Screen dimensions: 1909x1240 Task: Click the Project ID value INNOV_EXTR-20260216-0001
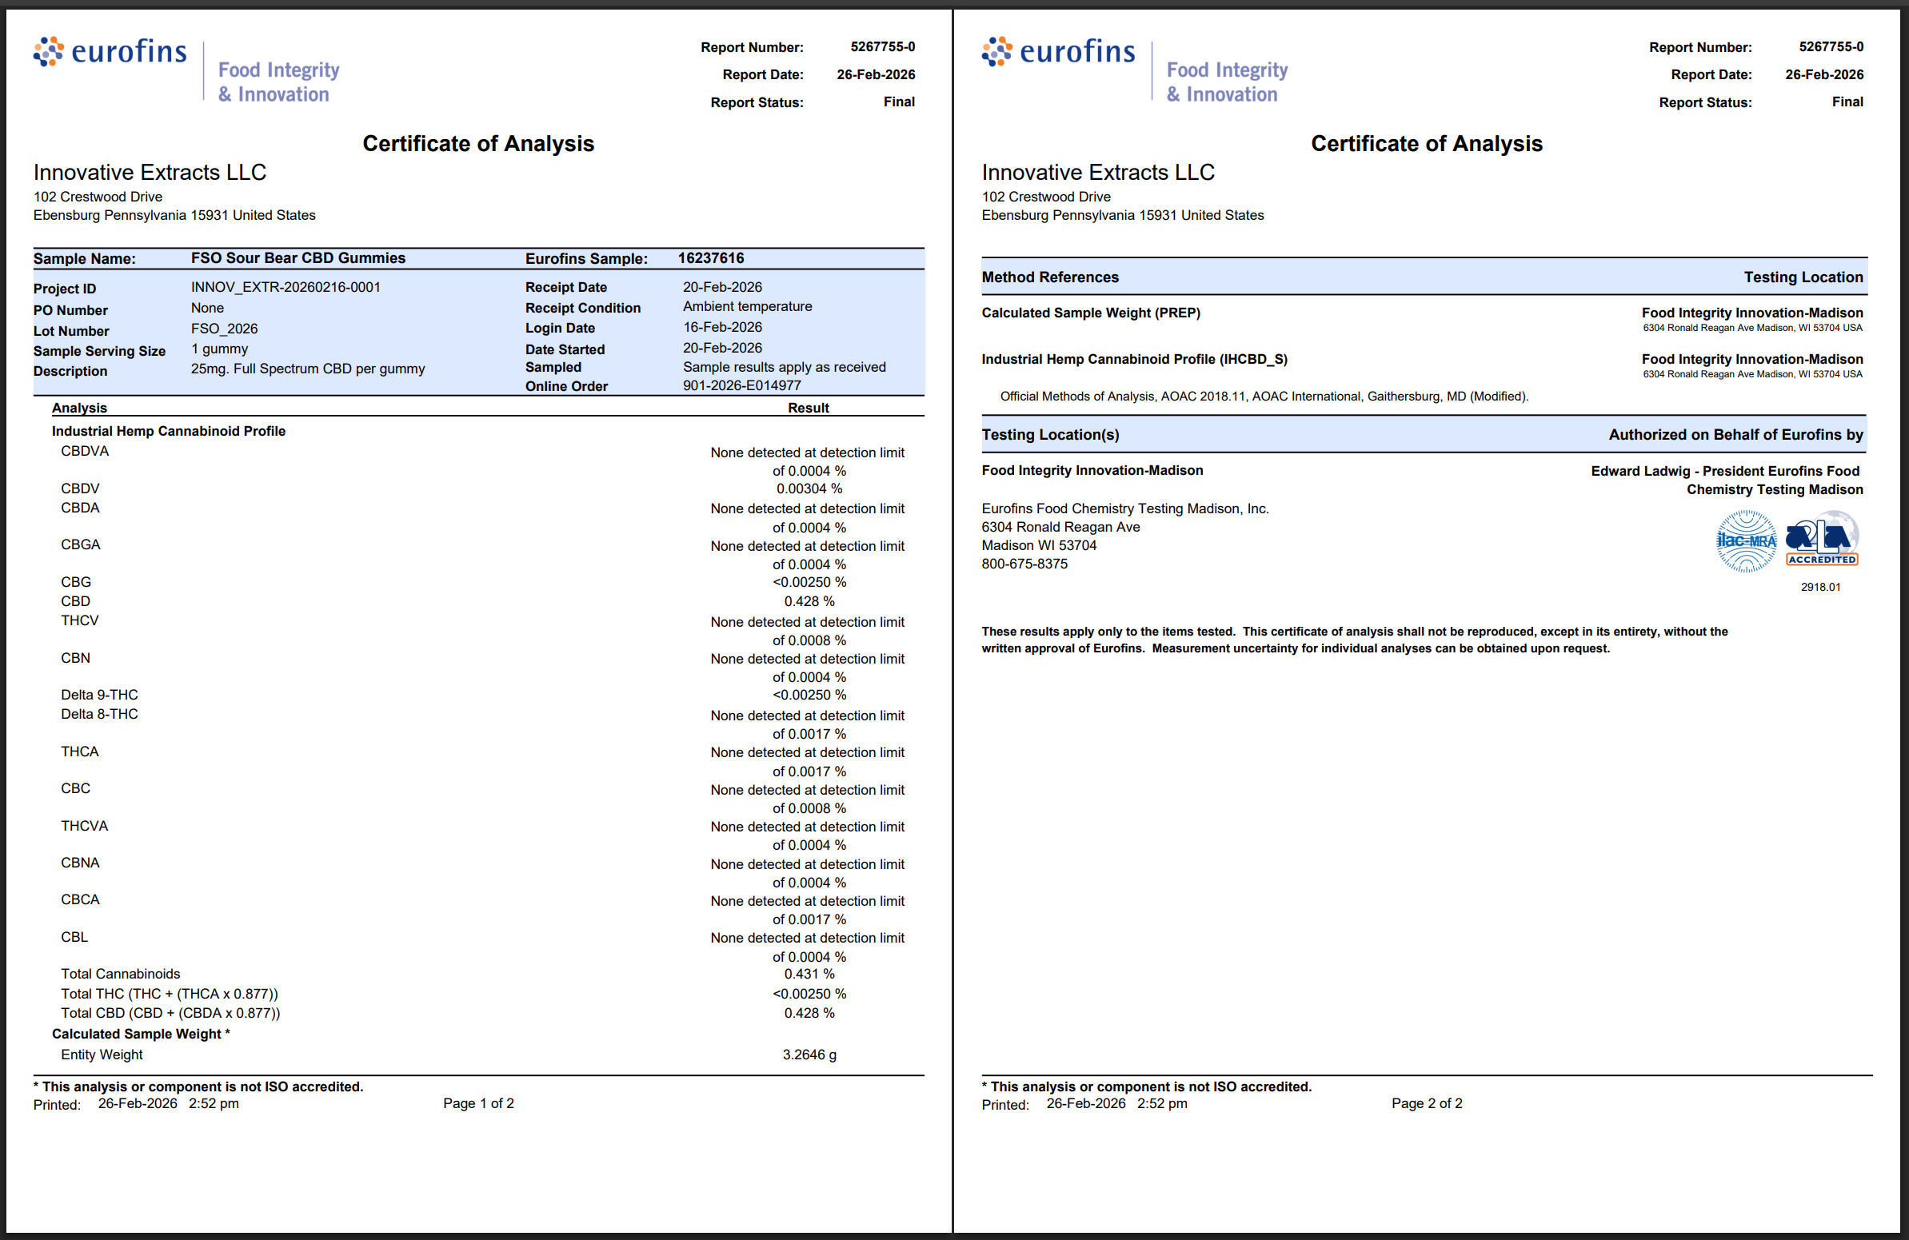click(x=286, y=287)
